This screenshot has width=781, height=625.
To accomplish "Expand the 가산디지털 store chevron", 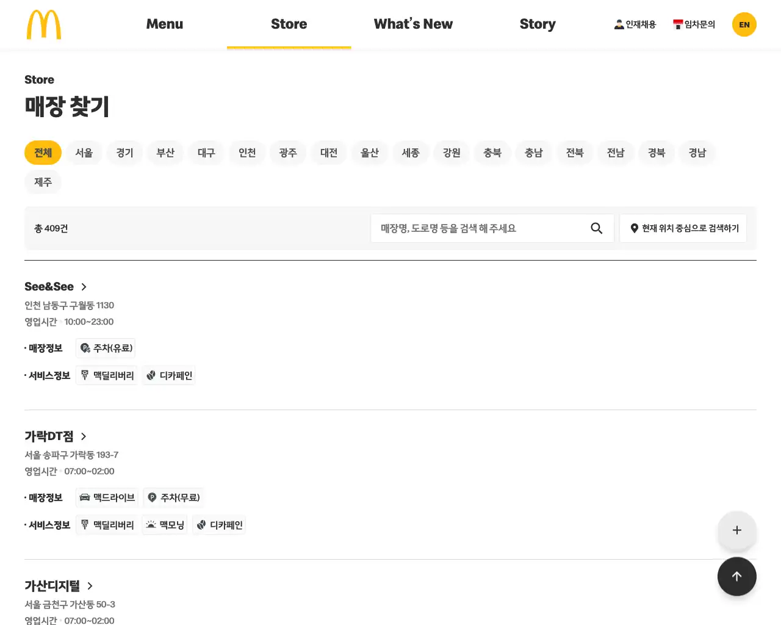I will [x=90, y=586].
